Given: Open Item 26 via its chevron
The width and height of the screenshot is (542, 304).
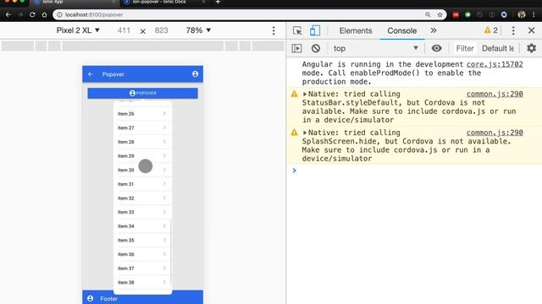Looking at the screenshot, I should tap(164, 113).
